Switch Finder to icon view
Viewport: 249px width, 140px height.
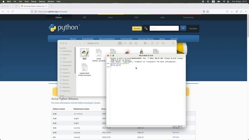click(x=120, y=43)
